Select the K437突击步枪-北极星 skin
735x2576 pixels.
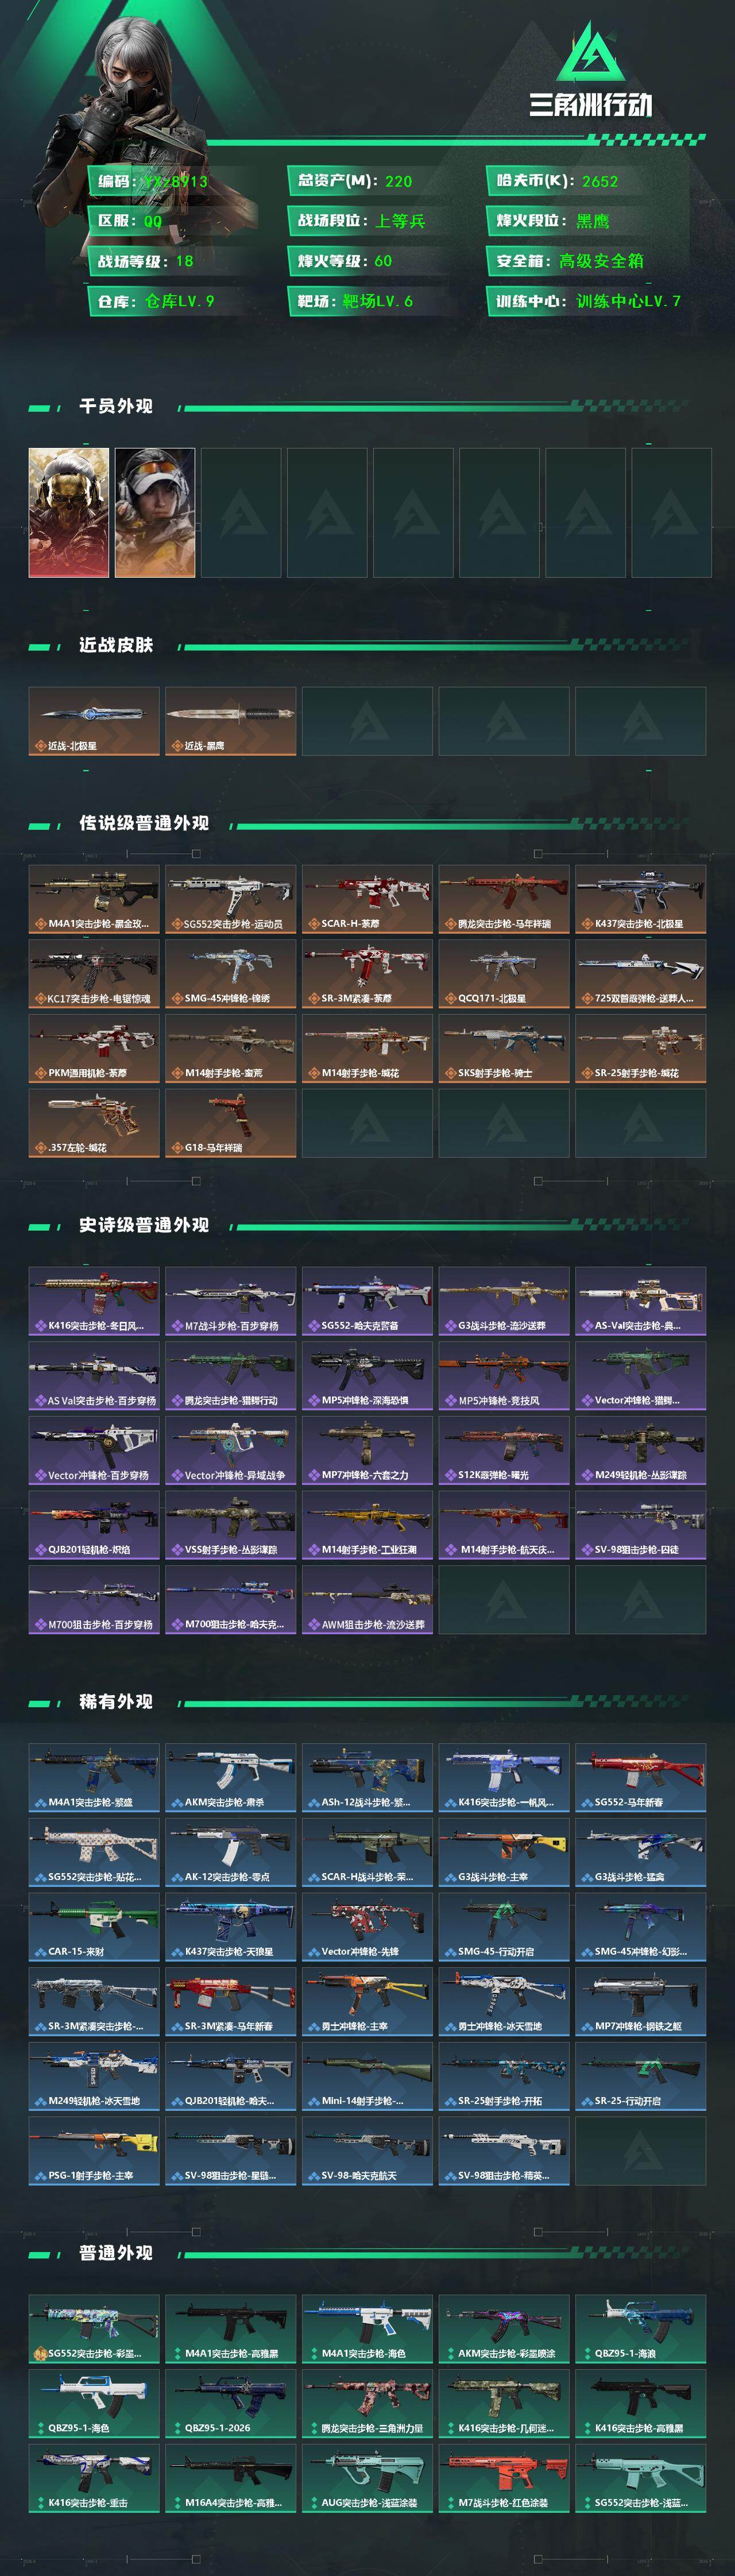[x=640, y=899]
